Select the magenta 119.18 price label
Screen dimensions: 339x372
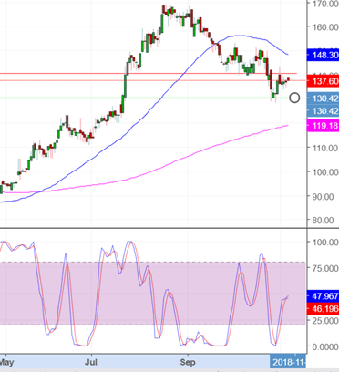(x=324, y=126)
